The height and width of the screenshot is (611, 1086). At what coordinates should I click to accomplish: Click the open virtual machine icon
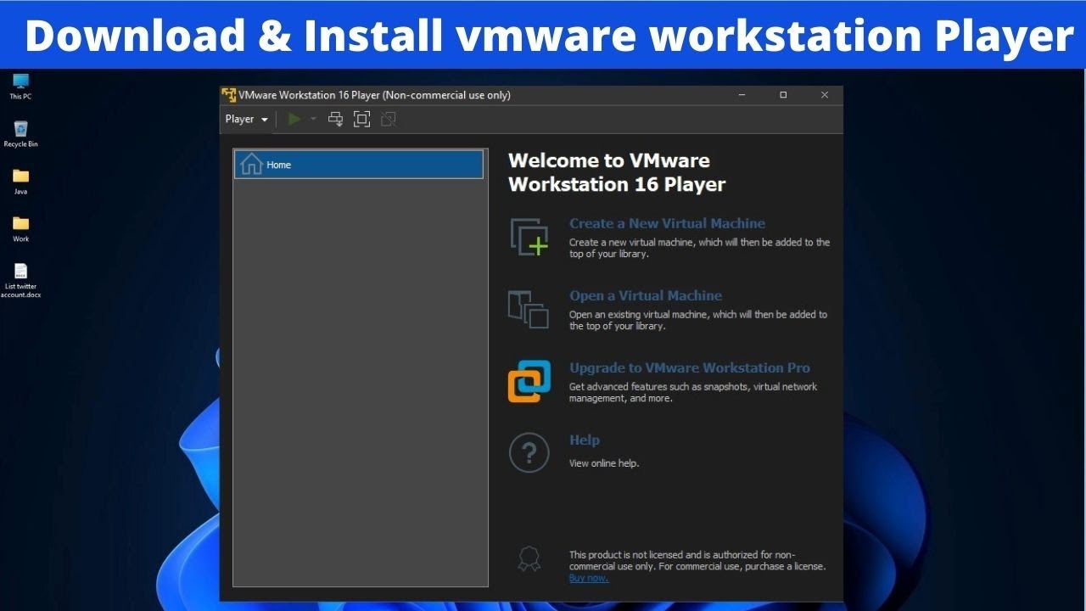coord(529,309)
